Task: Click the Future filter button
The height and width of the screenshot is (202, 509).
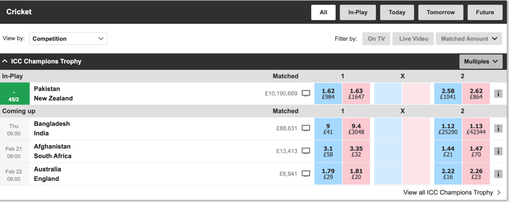Action: click(x=485, y=12)
